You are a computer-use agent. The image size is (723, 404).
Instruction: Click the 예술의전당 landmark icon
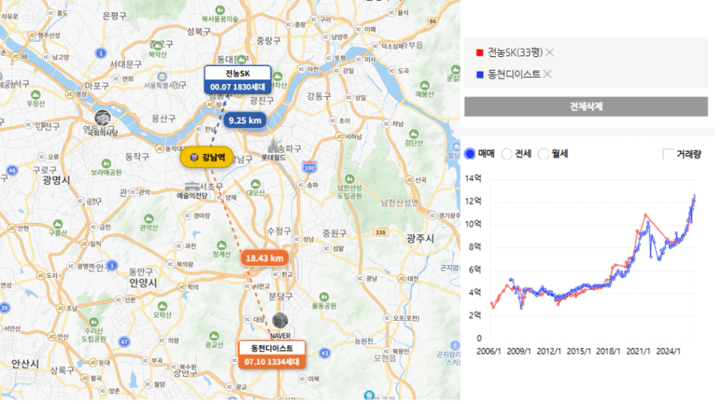click(192, 186)
